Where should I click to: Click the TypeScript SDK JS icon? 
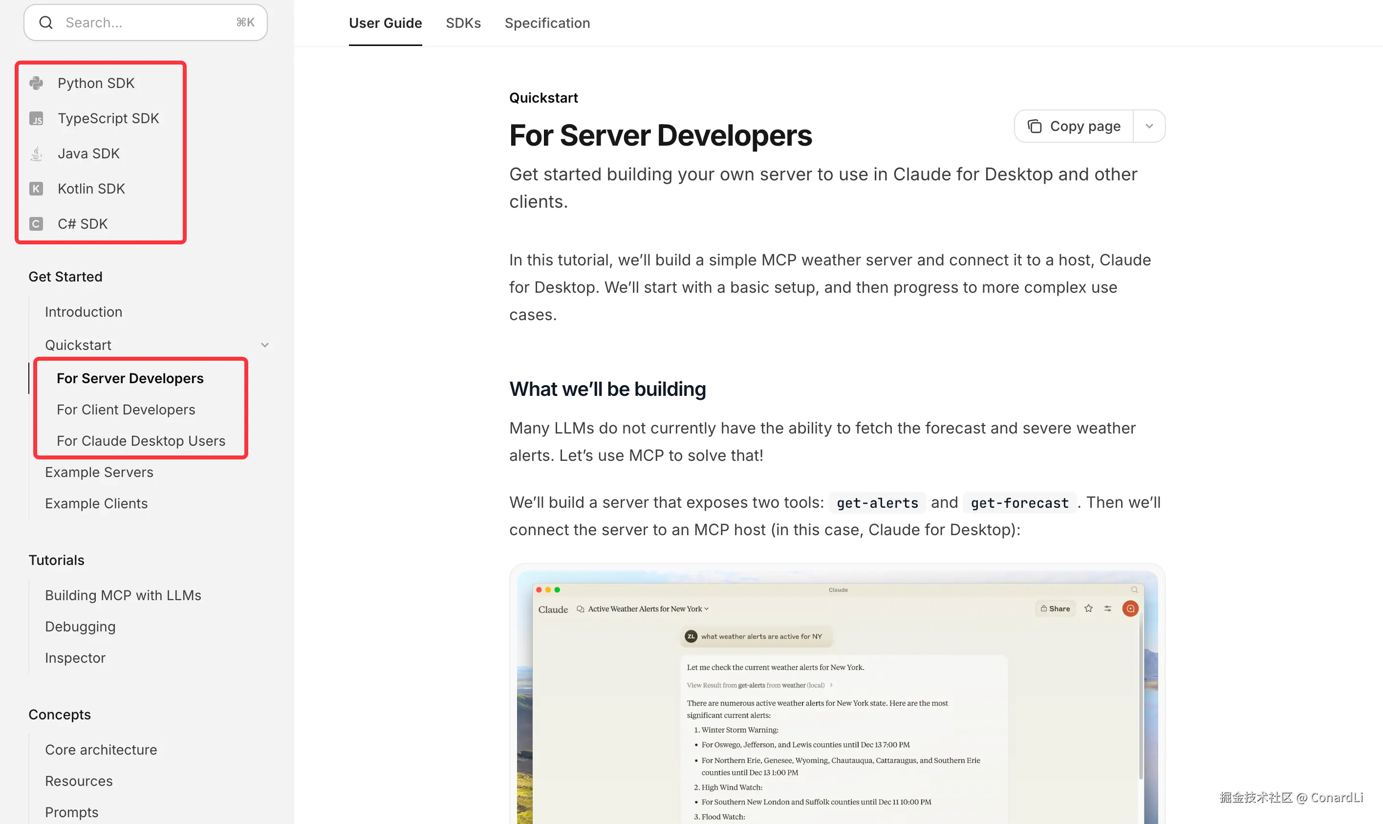[x=36, y=118]
